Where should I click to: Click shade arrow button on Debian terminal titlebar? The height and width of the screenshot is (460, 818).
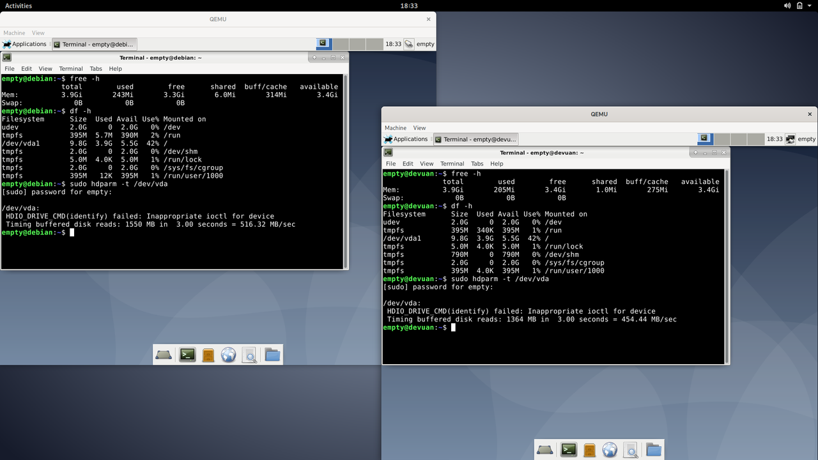point(314,57)
